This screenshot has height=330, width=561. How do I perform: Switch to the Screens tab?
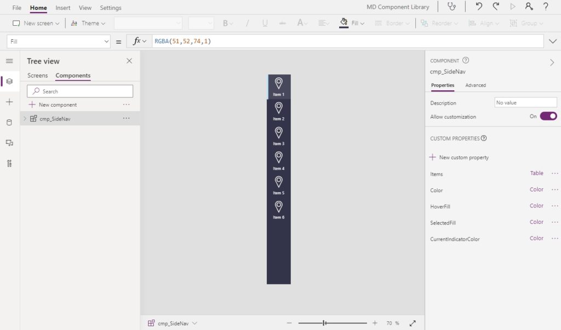38,76
